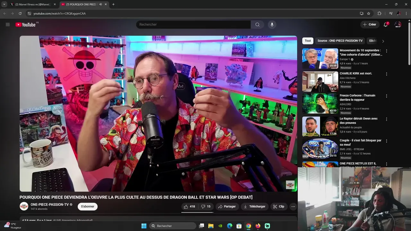
Task: Mute the tab via its speaker icon
Action: pos(101,4)
